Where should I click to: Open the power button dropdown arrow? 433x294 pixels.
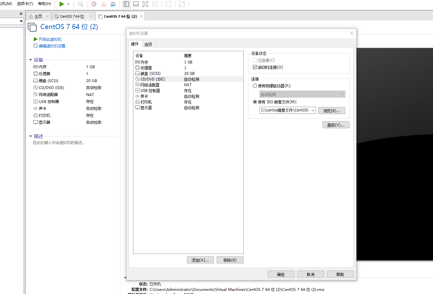click(x=68, y=4)
